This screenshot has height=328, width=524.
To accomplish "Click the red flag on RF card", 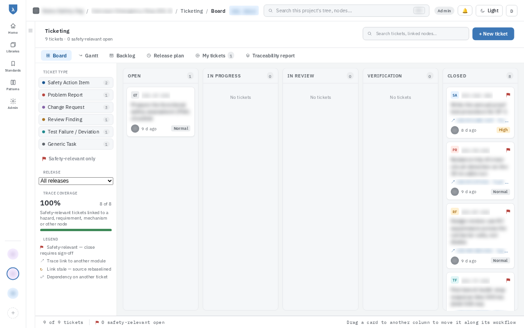I will click(508, 211).
